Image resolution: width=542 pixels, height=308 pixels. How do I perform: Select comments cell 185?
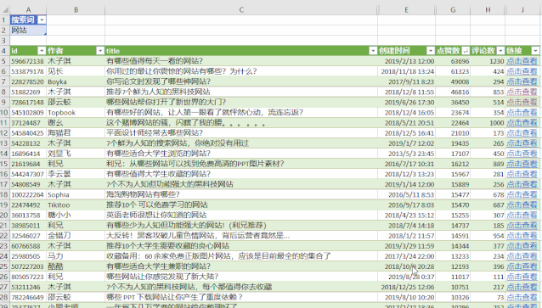tap(488, 226)
